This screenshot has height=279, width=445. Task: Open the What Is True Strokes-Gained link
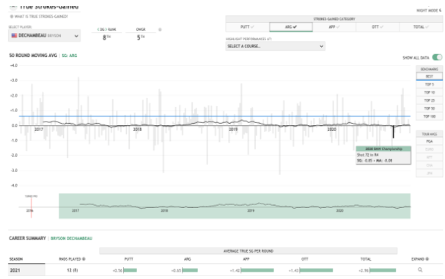[41, 16]
